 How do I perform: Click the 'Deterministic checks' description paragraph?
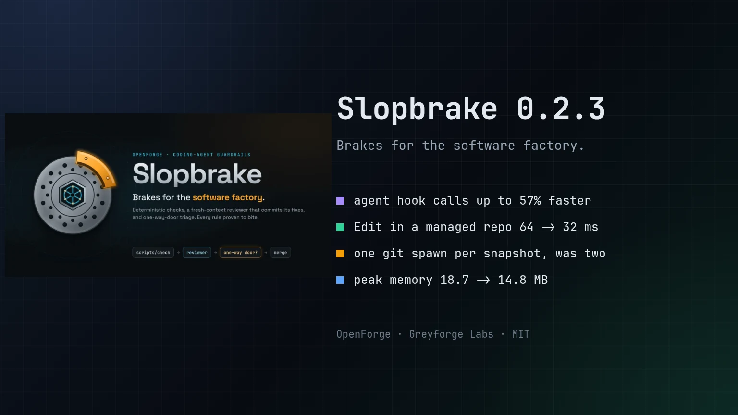pos(219,214)
